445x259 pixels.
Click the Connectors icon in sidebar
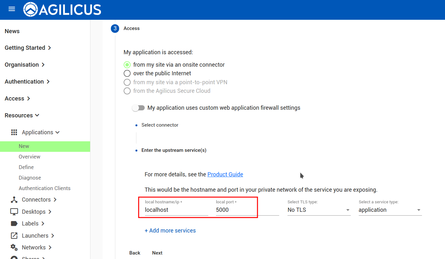click(14, 200)
